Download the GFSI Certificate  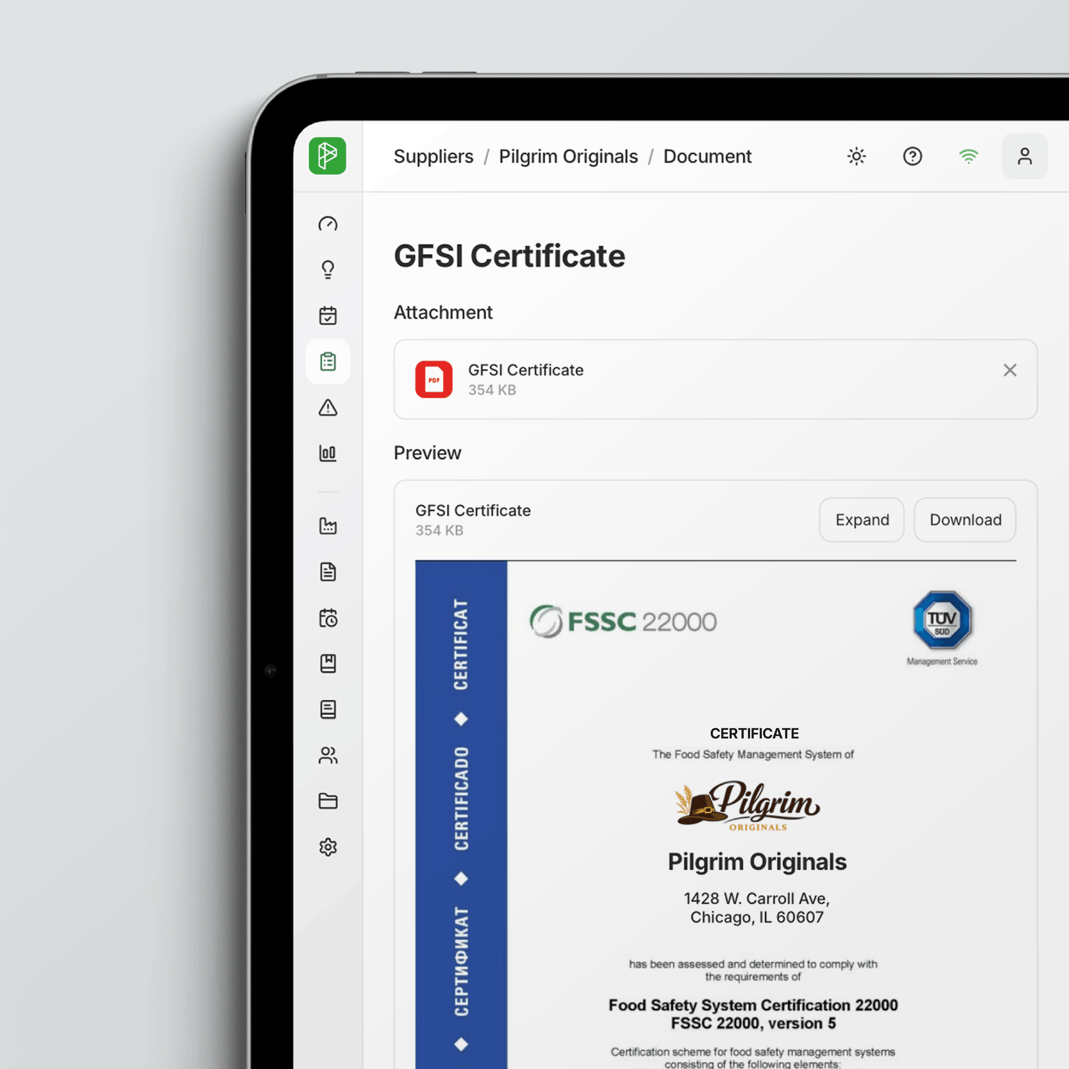pos(965,520)
